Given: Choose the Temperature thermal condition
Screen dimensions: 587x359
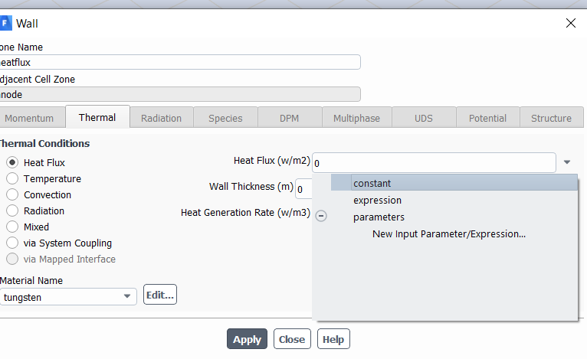Looking at the screenshot, I should pyautogui.click(x=12, y=178).
